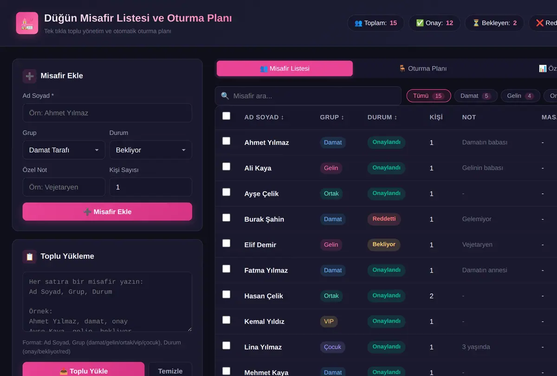Click the Toplu Yükle button

[x=84, y=371]
